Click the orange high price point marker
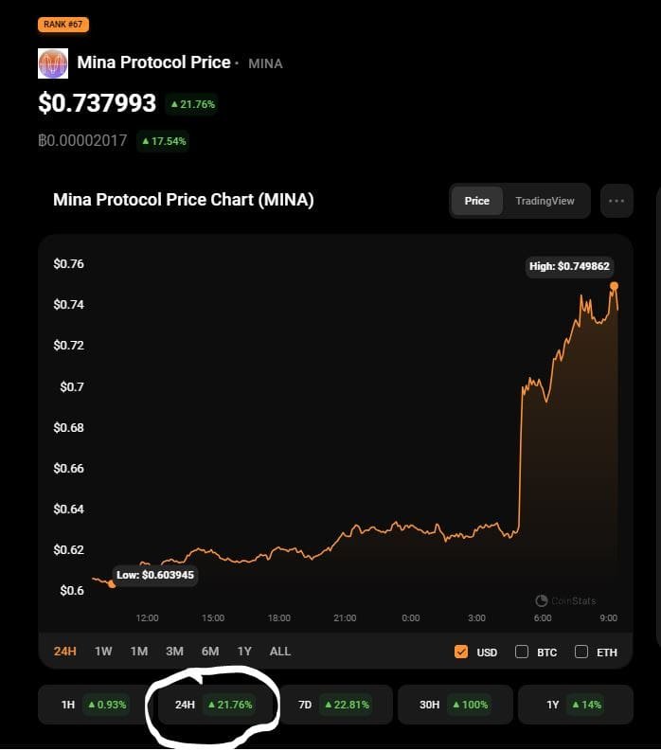Screen dimensions: 661x751 (x=615, y=285)
